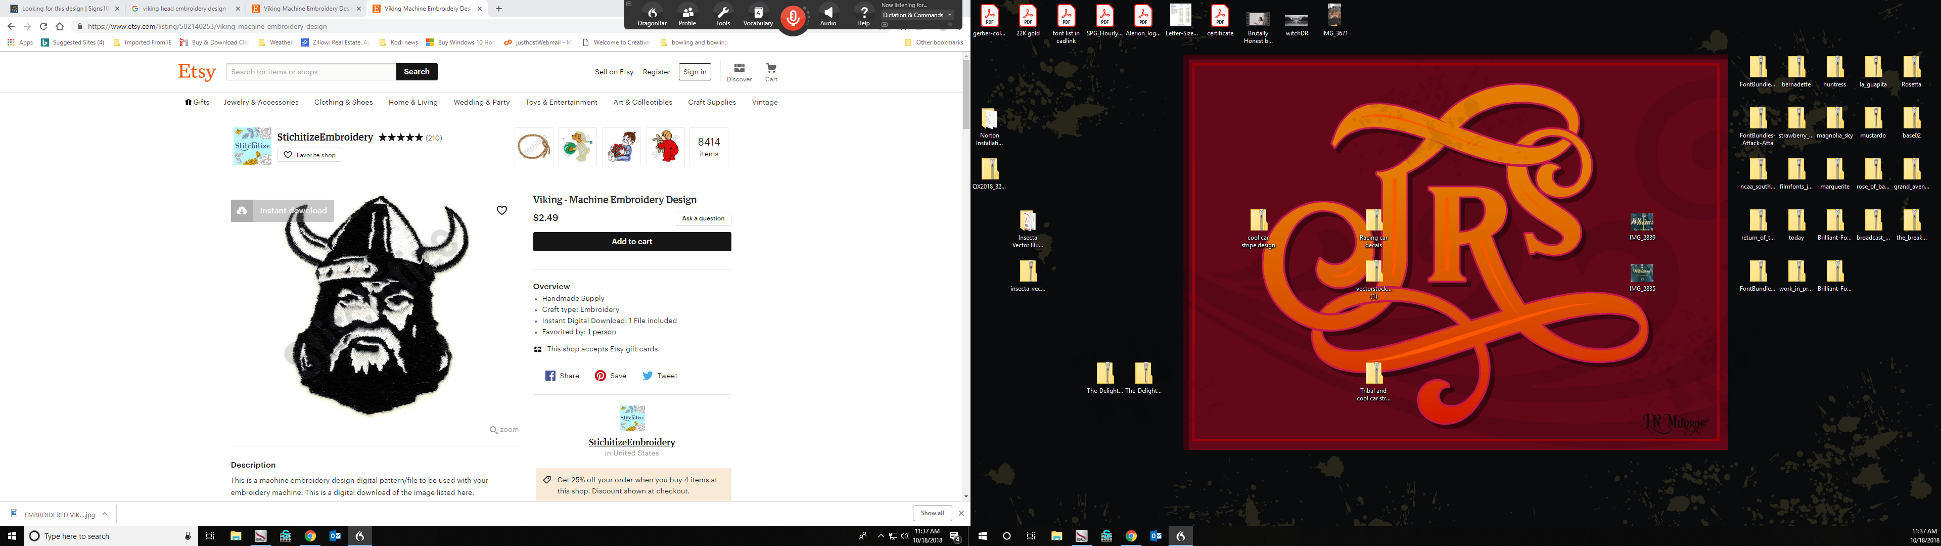
Task: Select the 22K gold PDF desktop icon
Action: coord(1028,21)
